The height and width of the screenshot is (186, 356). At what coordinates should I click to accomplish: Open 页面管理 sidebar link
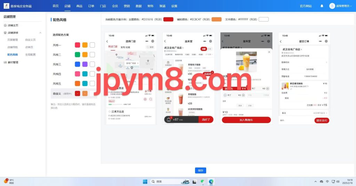(x=13, y=40)
